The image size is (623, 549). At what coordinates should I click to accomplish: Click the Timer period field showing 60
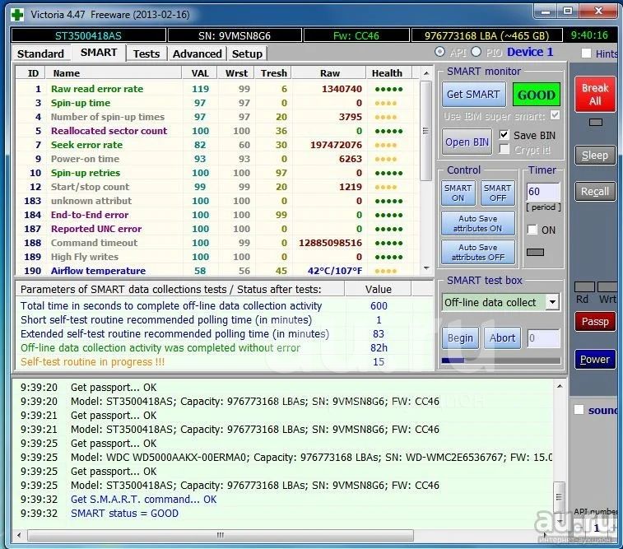[x=543, y=192]
